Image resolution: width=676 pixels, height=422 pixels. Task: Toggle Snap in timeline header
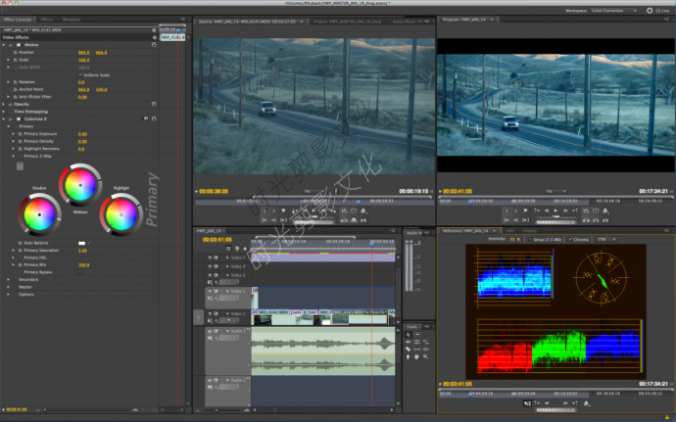[228, 249]
